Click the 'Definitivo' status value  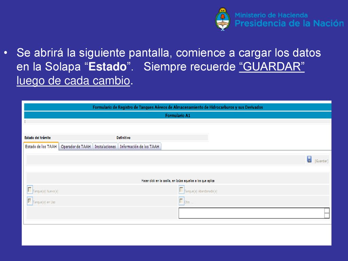coord(123,138)
